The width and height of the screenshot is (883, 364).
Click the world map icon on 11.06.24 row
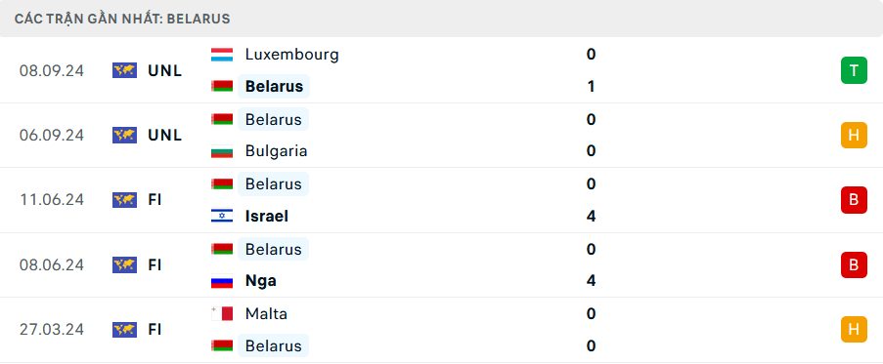coord(124,200)
